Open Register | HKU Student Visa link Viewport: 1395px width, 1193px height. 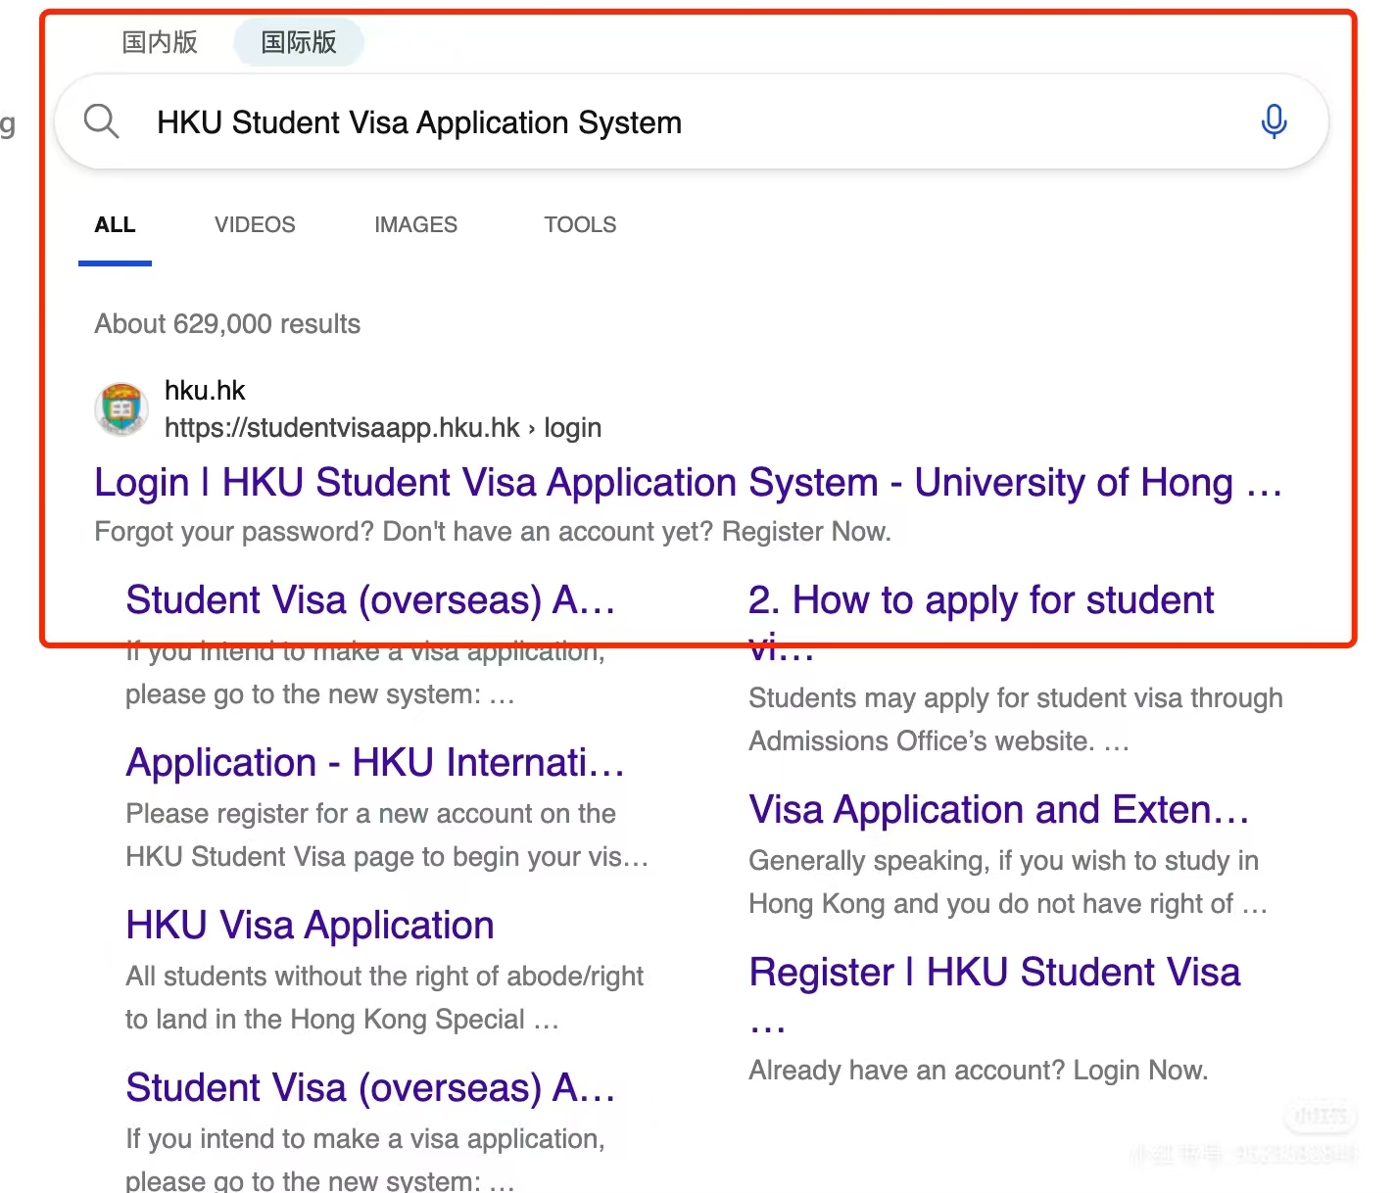994,993
